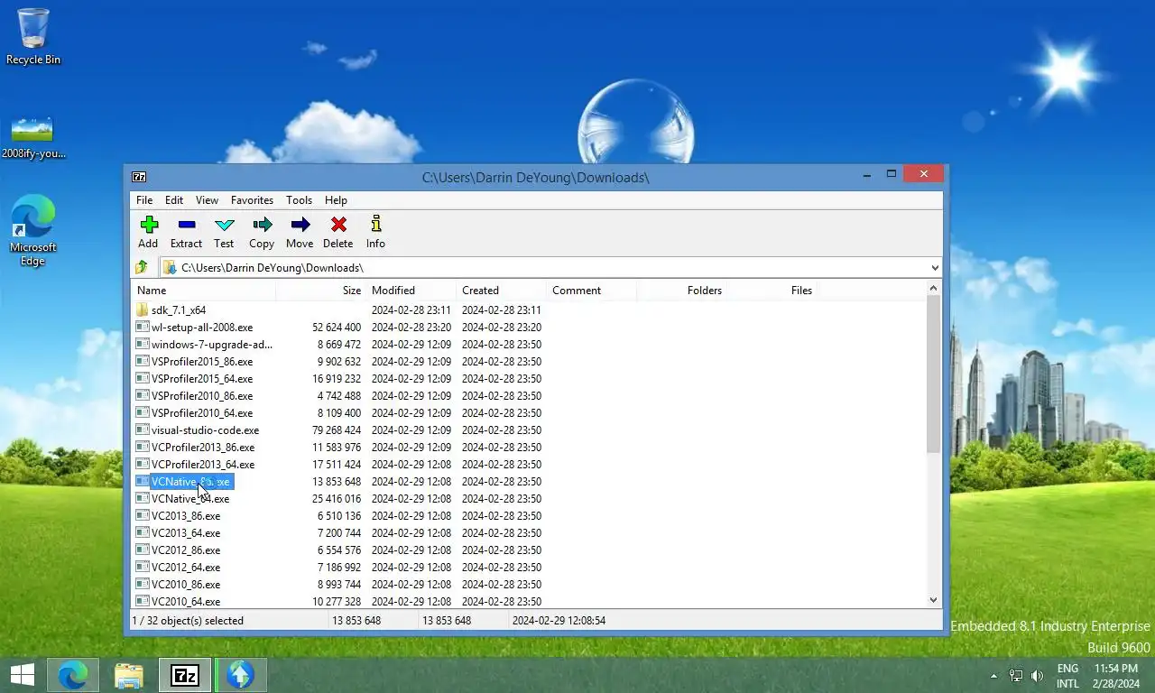Click status bar date 2024-02-29 12:08:54

pyautogui.click(x=559, y=621)
